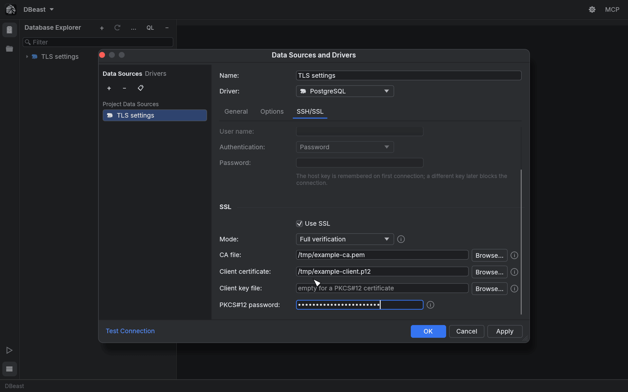Viewport: 628px width, 392px height.
Task: Show info for Client key file
Action: 514,288
